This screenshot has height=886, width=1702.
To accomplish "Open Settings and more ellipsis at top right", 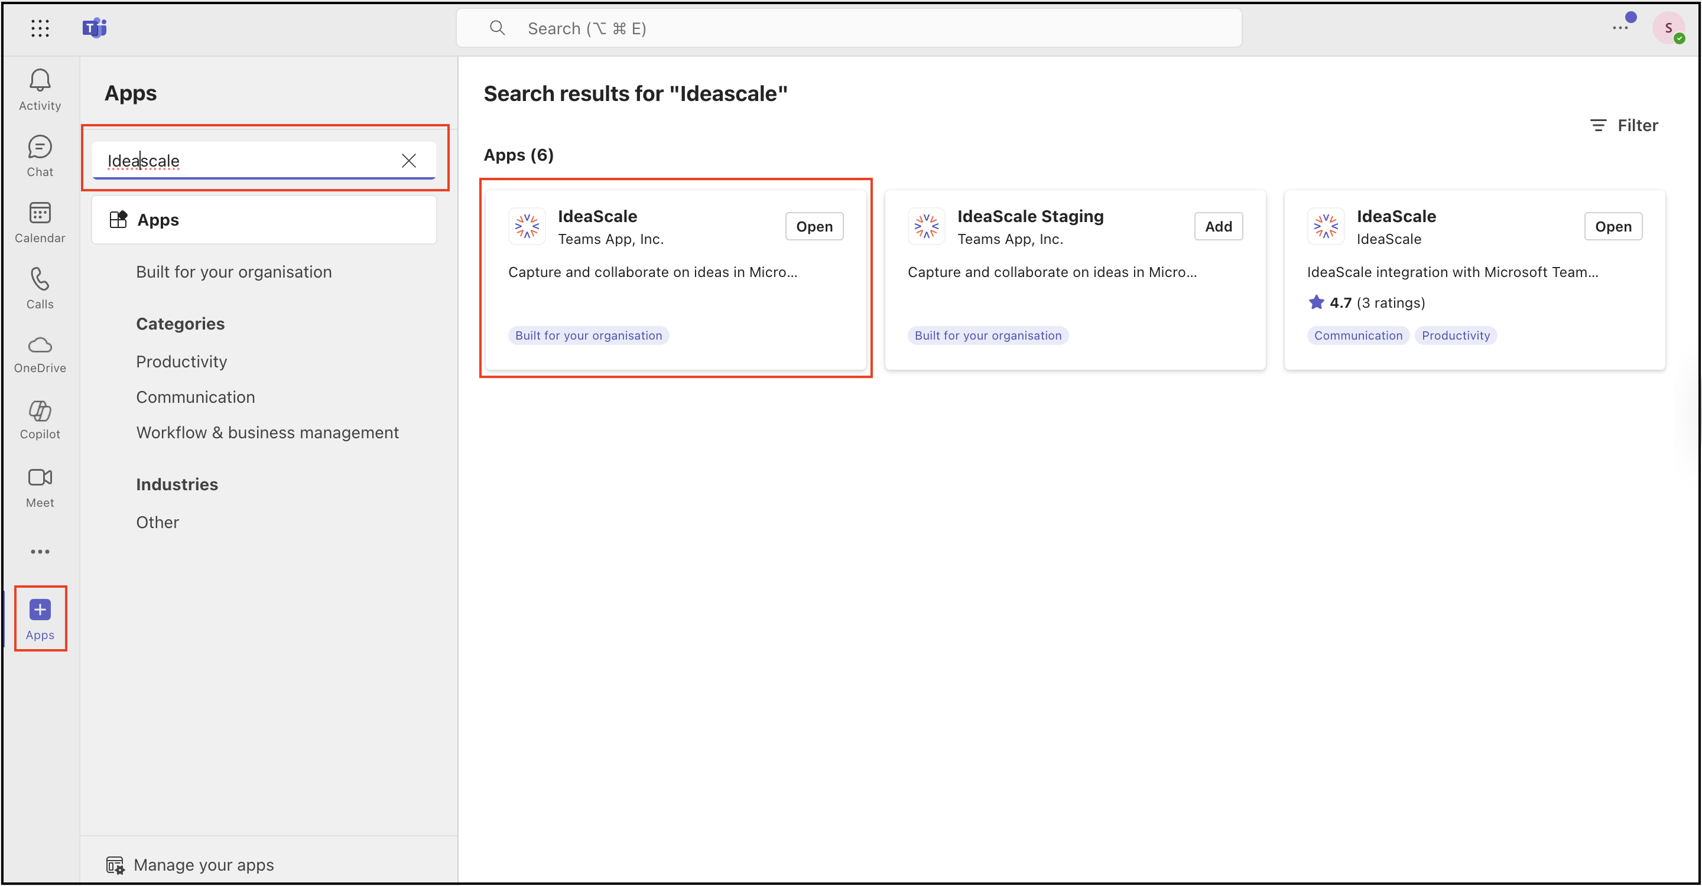I will click(x=1620, y=28).
